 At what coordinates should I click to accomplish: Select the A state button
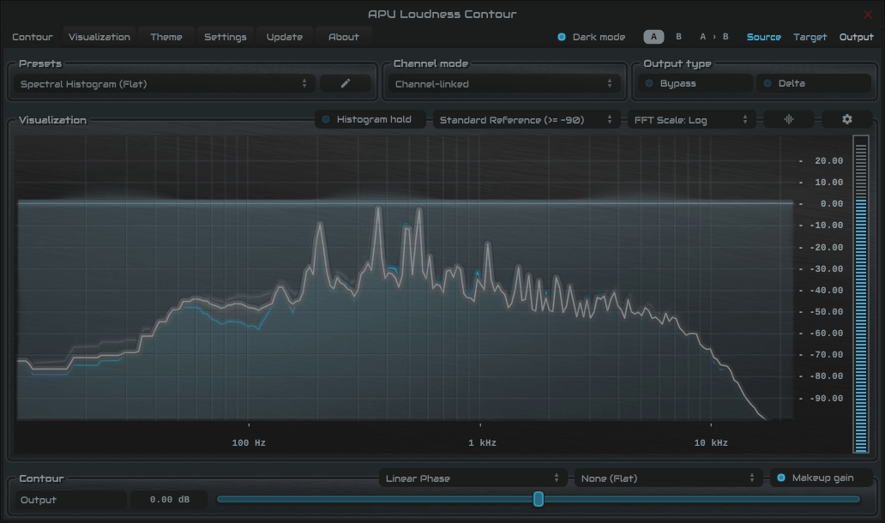point(653,37)
